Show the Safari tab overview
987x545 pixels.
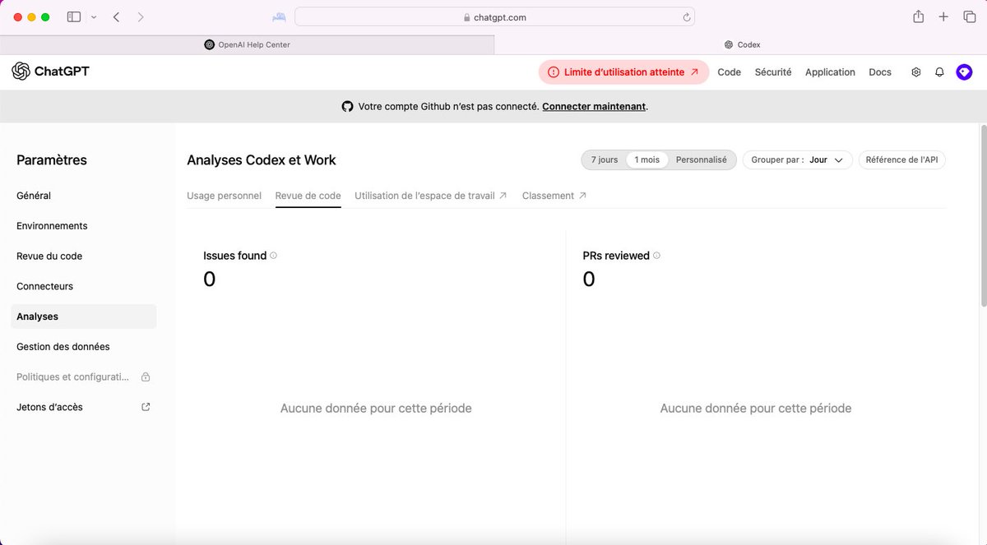969,16
